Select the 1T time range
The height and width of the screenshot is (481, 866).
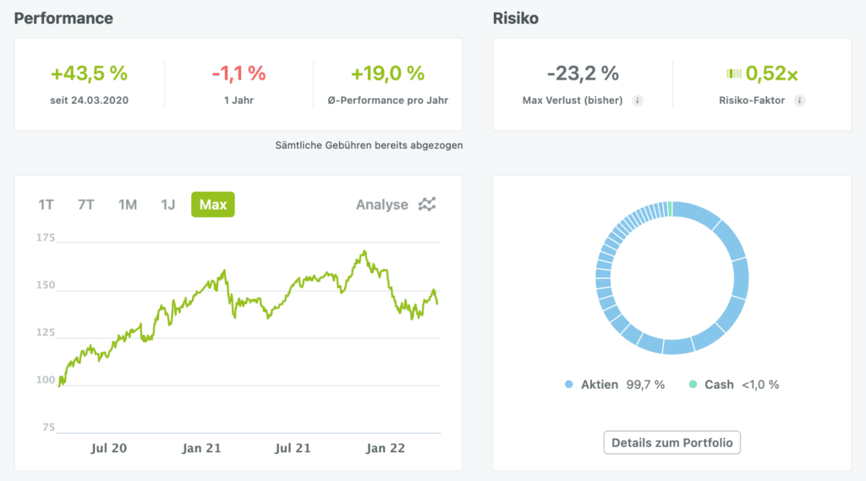click(46, 205)
